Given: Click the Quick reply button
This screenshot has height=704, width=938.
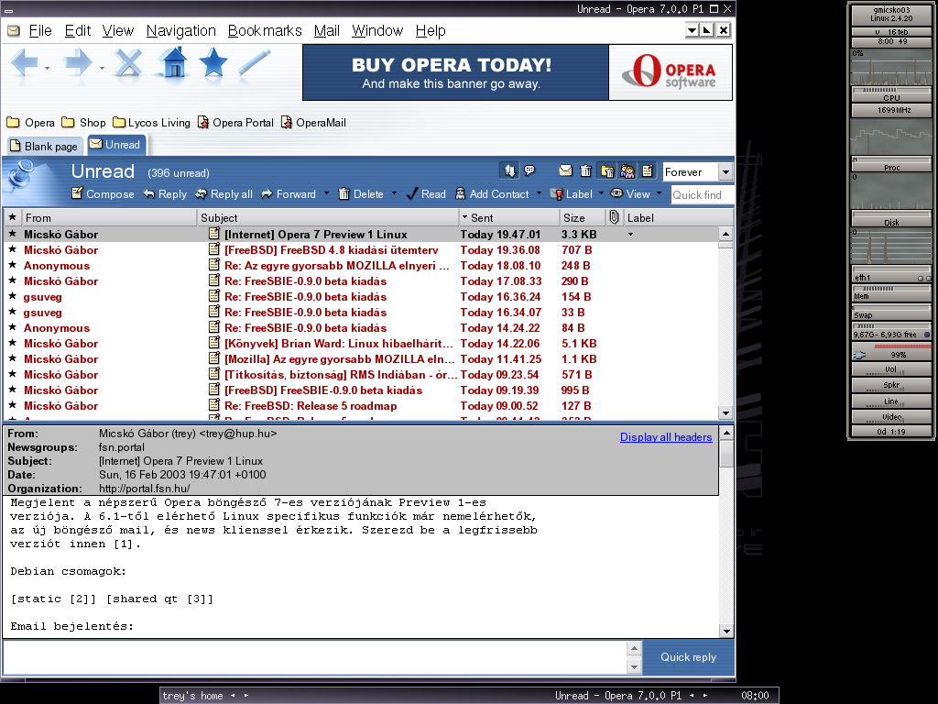Looking at the screenshot, I should (x=688, y=656).
